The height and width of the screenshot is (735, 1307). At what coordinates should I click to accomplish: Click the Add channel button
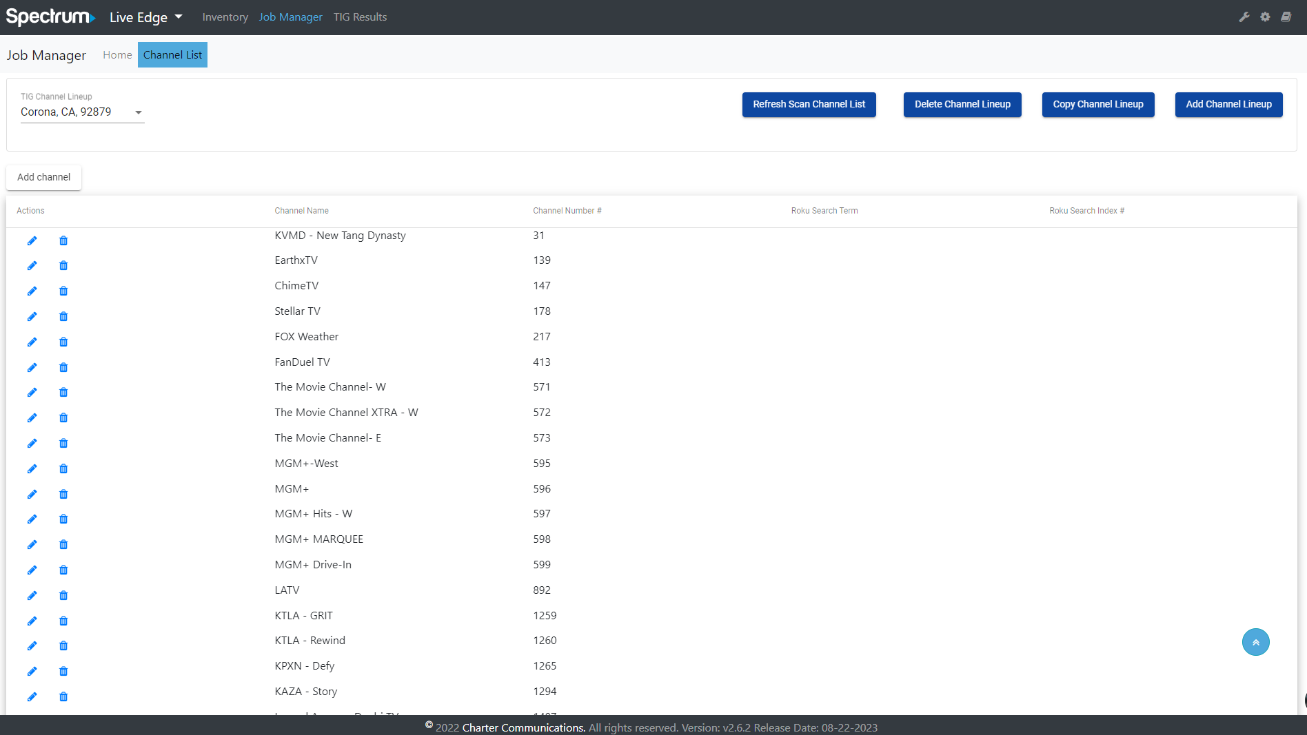tap(44, 177)
